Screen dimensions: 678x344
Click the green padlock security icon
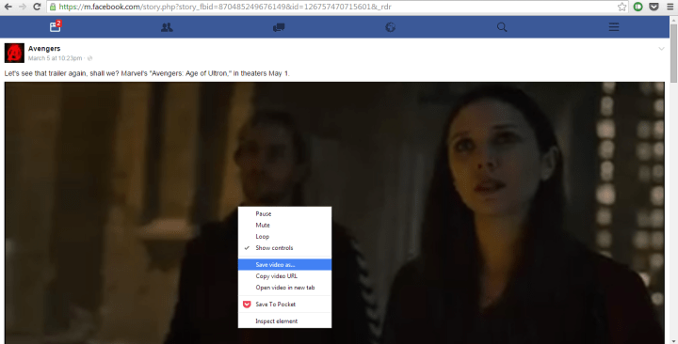point(53,7)
